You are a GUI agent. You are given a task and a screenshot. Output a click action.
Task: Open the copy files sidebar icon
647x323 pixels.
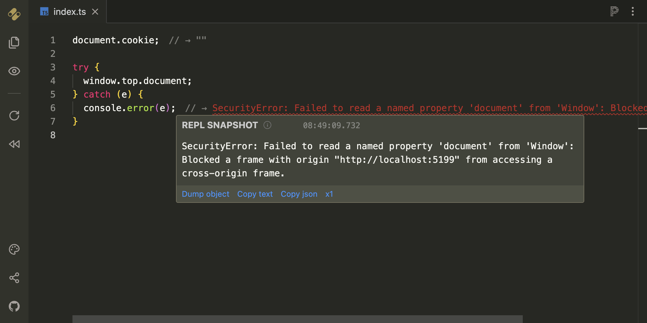coord(14,42)
